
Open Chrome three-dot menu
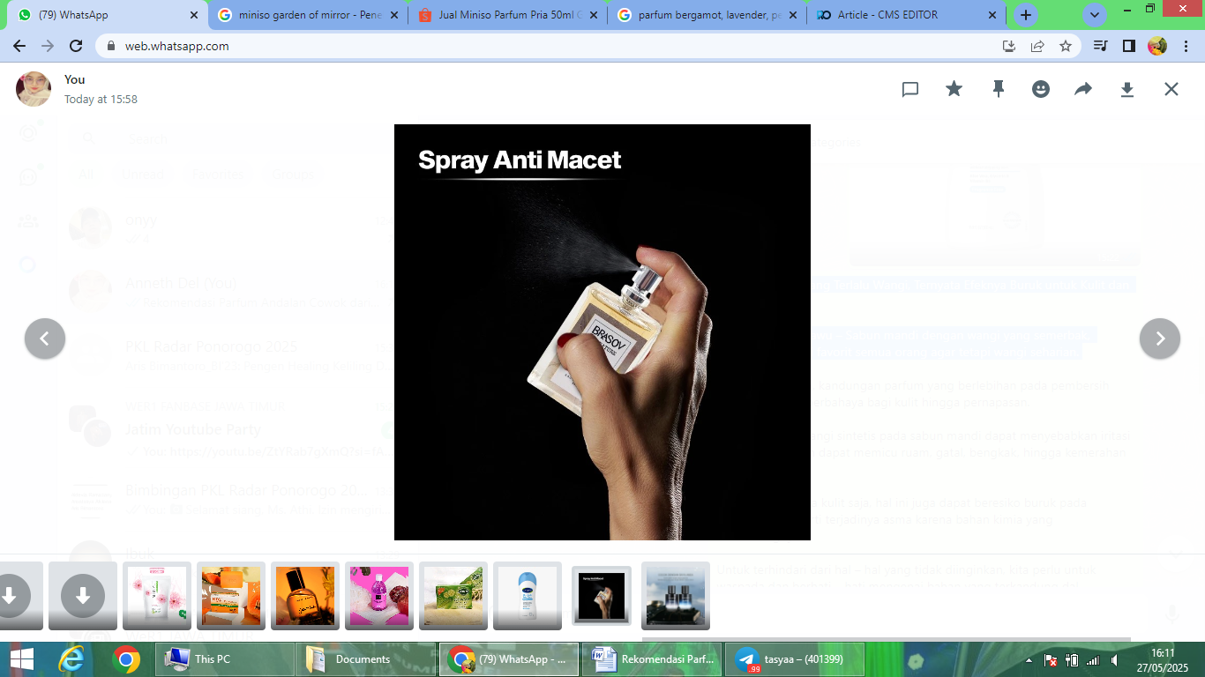coord(1185,46)
